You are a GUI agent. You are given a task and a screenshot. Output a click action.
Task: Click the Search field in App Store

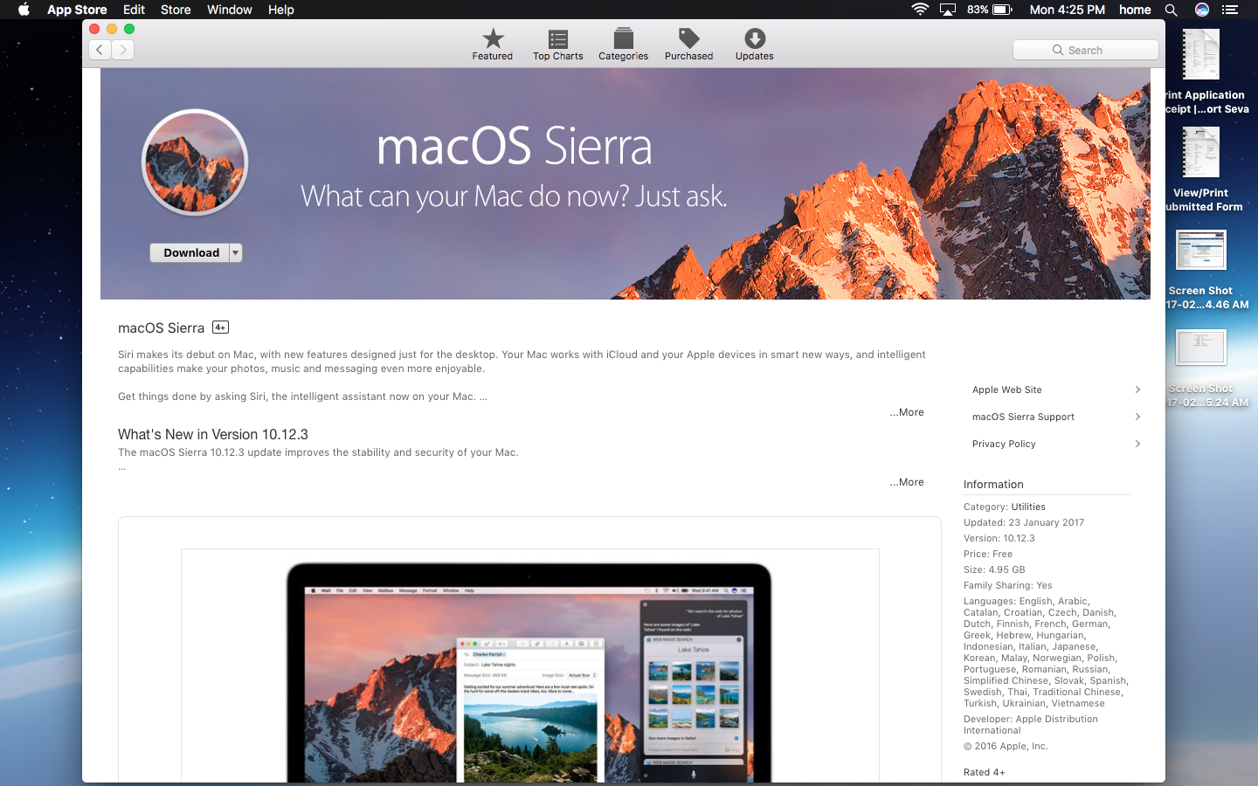pyautogui.click(x=1086, y=50)
